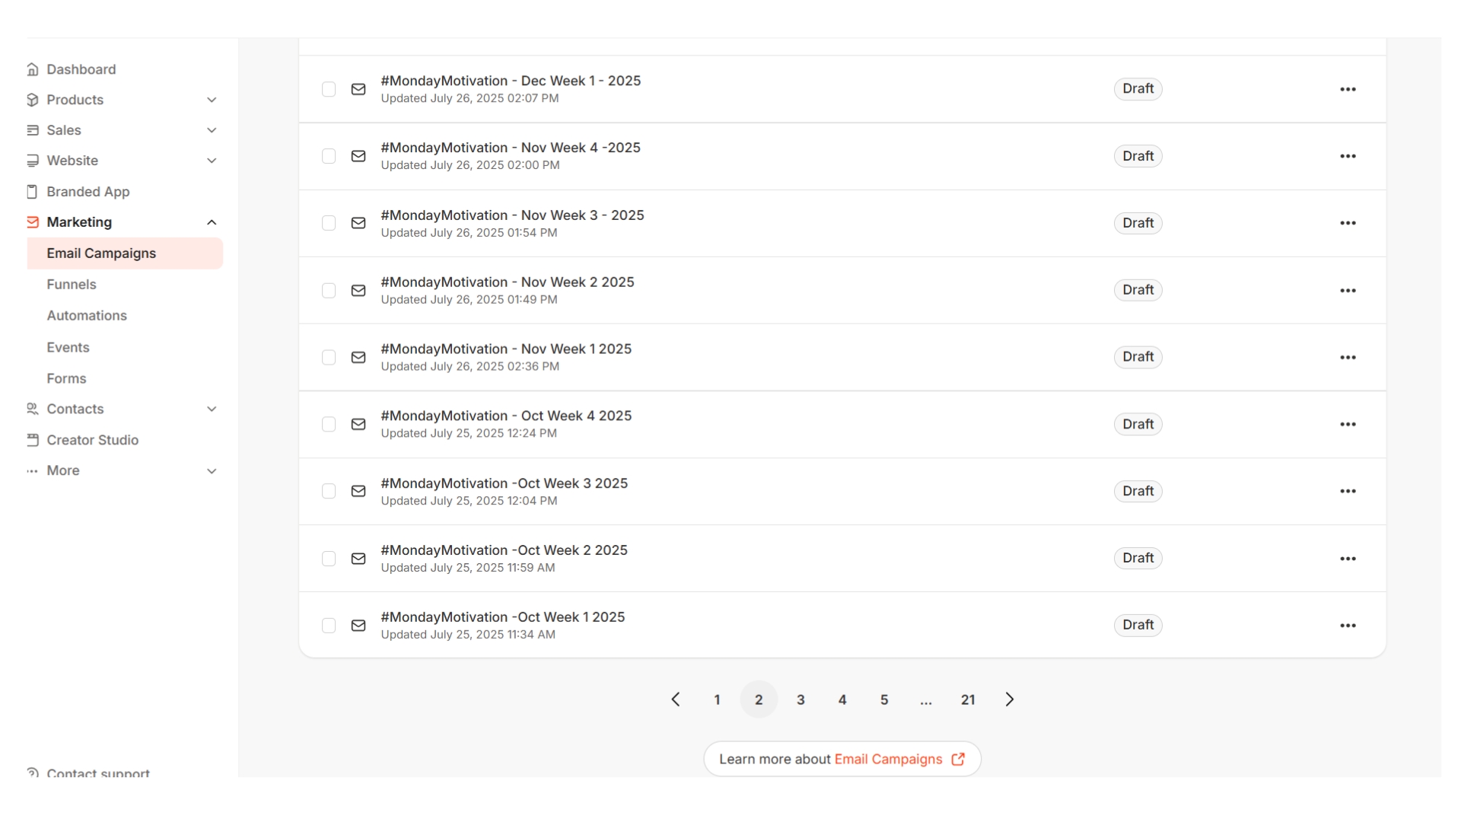Viewport: 1461px width, 822px height.
Task: Click the Dashboard home icon
Action: tap(32, 69)
